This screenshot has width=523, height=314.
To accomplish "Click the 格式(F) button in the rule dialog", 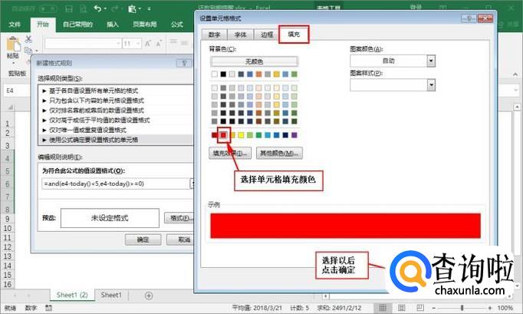I will click(x=179, y=218).
